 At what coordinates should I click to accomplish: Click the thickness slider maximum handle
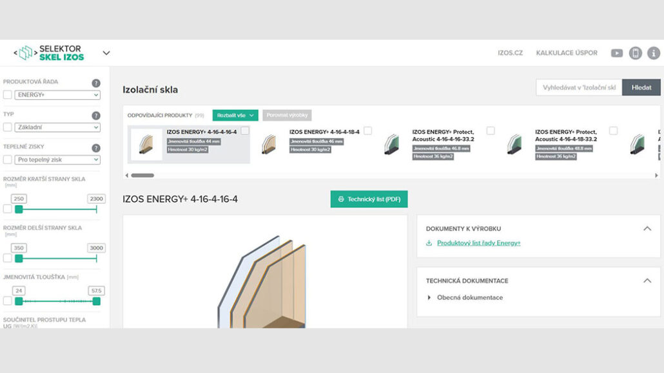tap(97, 301)
